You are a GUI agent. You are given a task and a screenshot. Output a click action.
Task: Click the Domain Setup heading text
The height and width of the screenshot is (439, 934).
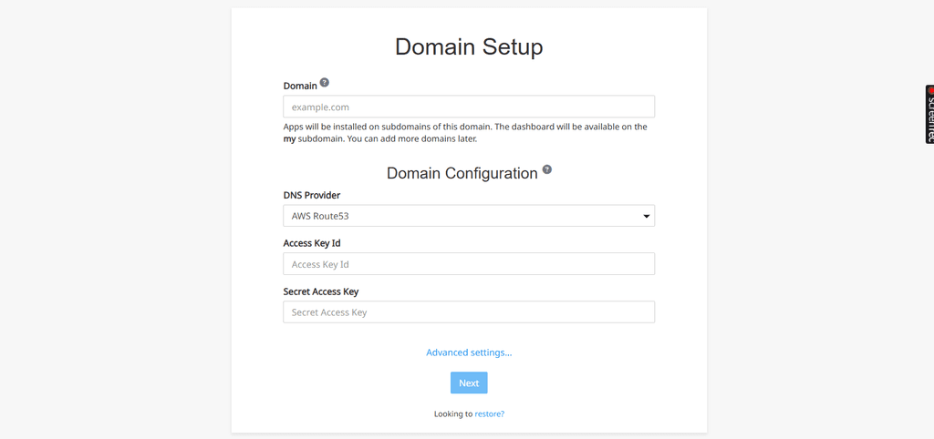coord(469,47)
